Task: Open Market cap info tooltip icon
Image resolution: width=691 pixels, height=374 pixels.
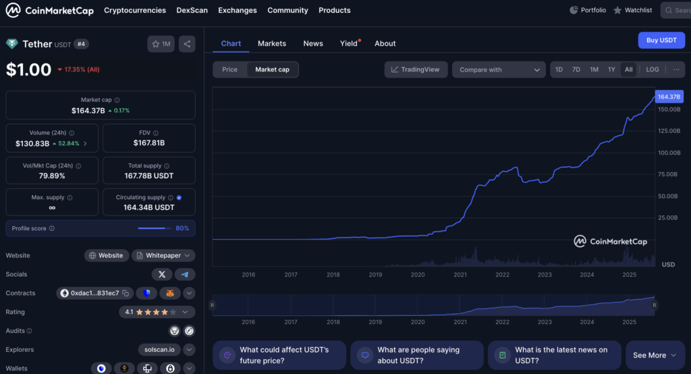Action: pos(117,100)
